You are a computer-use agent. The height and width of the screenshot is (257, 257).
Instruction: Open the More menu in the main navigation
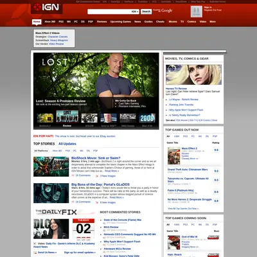pyautogui.click(x=213, y=22)
